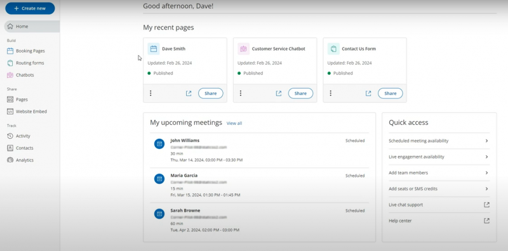Open Website Embed
Image resolution: width=508 pixels, height=251 pixels.
click(x=31, y=112)
